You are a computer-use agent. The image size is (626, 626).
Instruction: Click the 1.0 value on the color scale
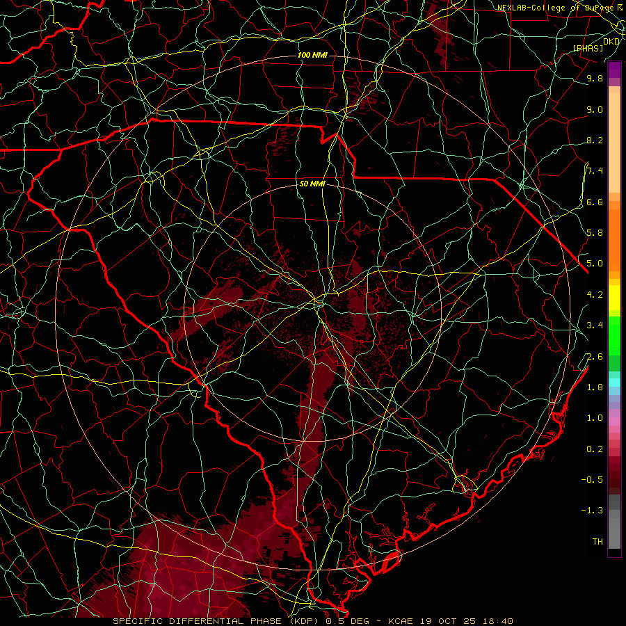point(595,418)
